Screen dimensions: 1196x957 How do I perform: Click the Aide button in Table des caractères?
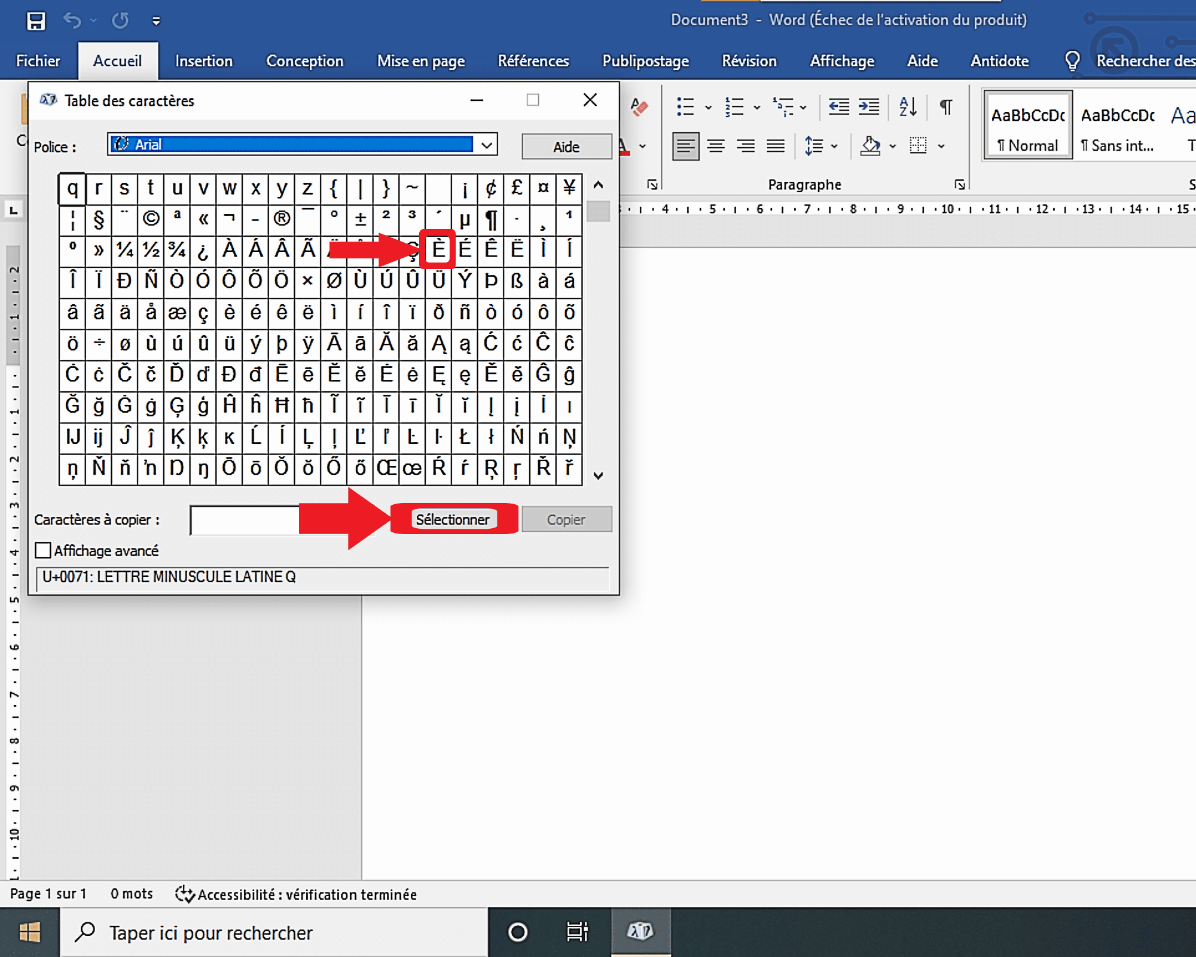point(566,147)
